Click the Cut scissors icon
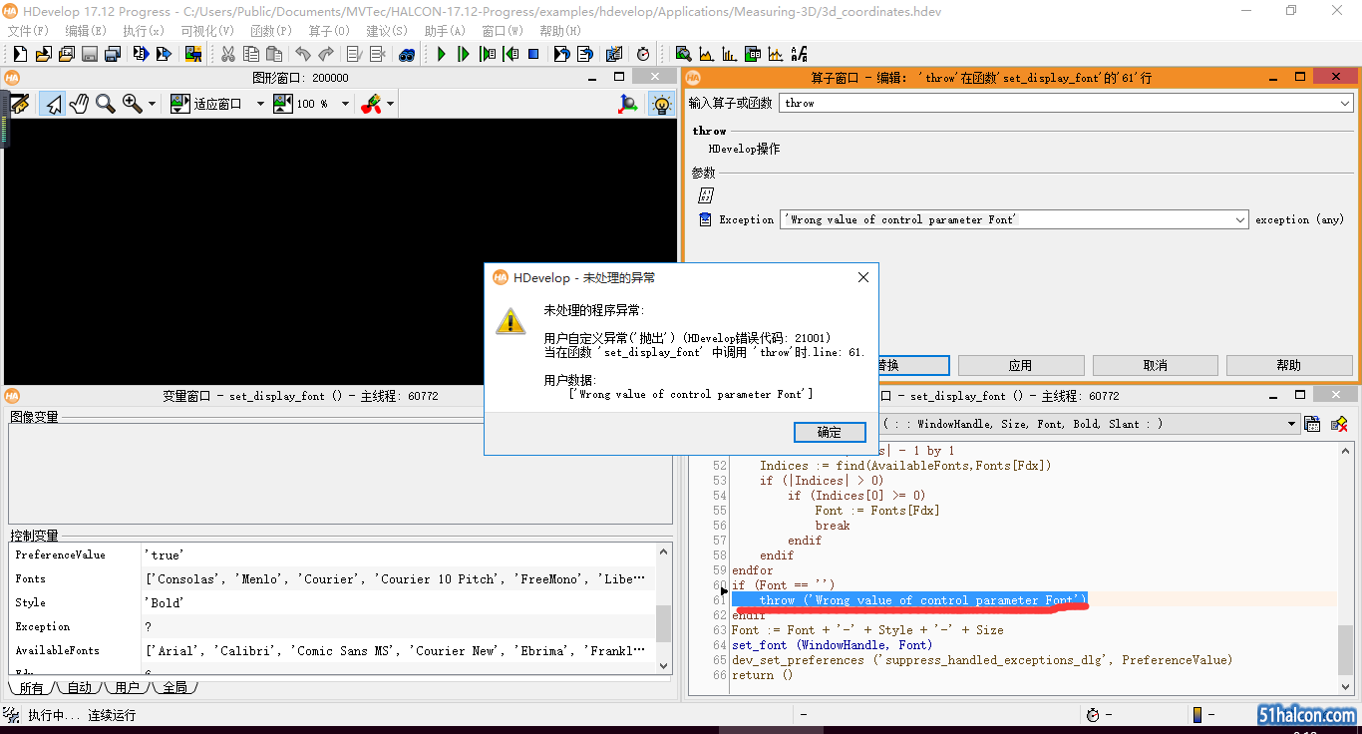The height and width of the screenshot is (734, 1362). tap(228, 54)
